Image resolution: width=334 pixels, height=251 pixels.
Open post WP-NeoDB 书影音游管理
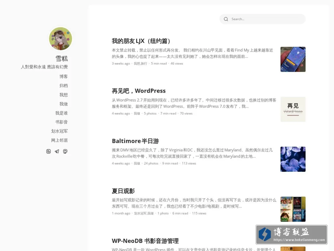pos(145,241)
